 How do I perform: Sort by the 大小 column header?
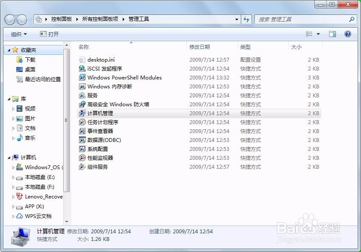point(305,47)
